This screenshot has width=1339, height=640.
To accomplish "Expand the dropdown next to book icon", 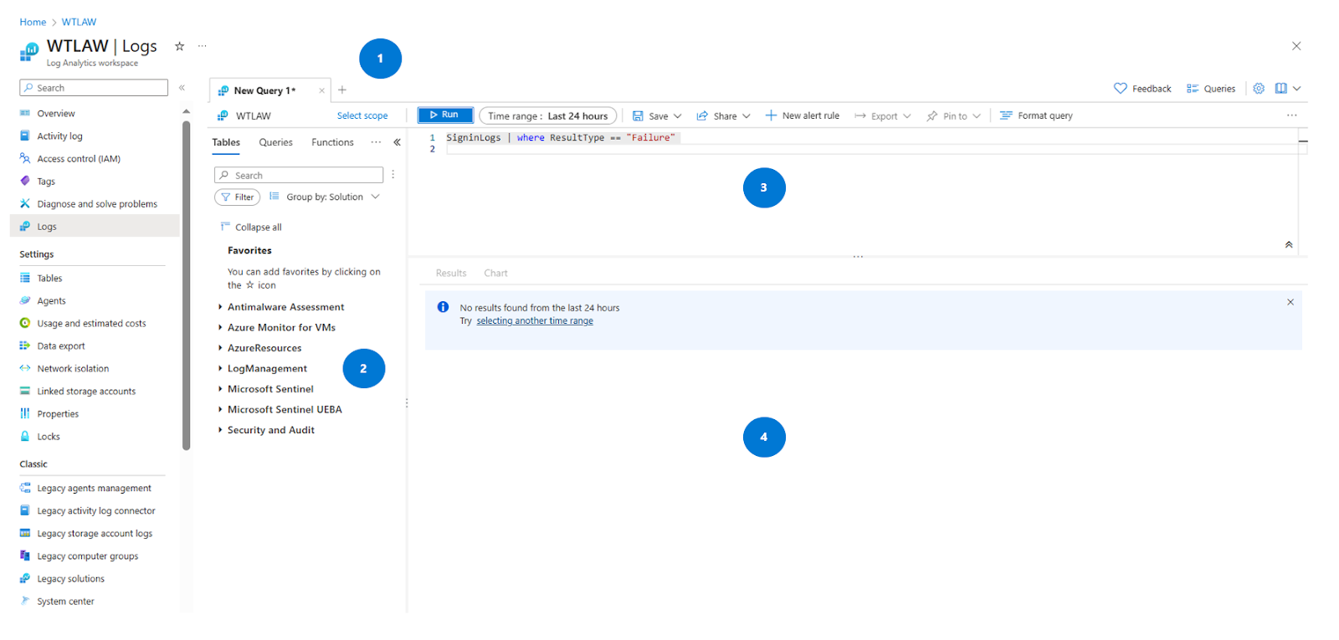I will coord(1297,89).
